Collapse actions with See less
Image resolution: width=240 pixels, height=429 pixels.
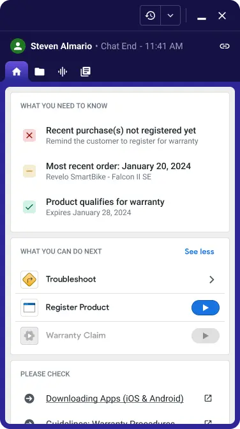(x=199, y=252)
